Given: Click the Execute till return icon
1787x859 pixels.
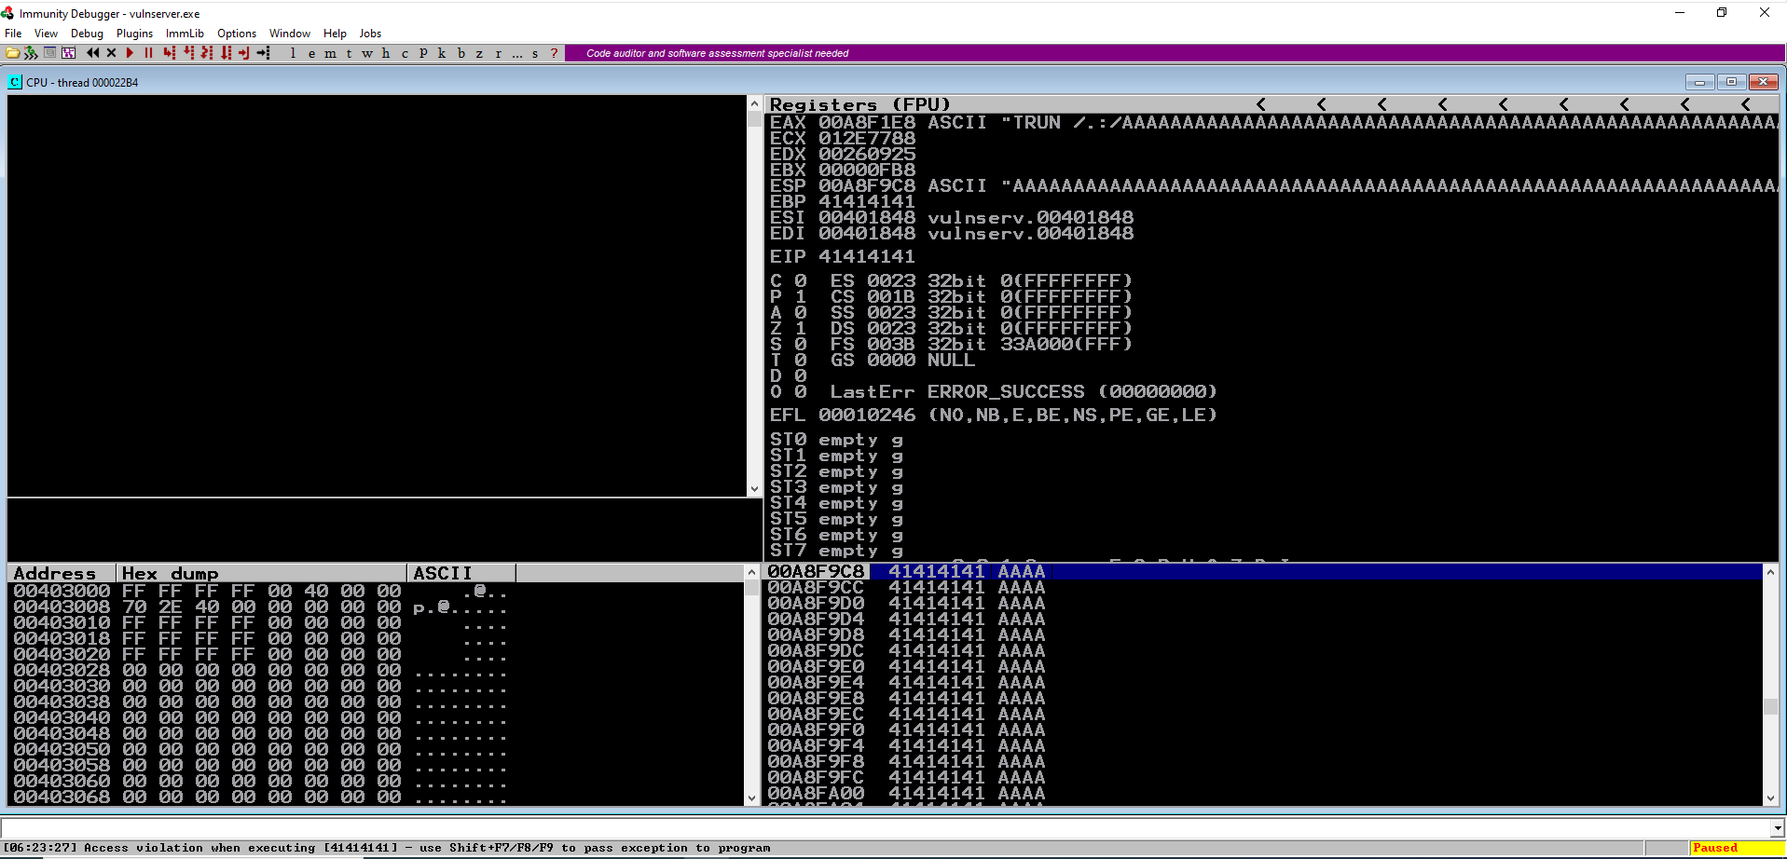Looking at the screenshot, I should pos(244,53).
